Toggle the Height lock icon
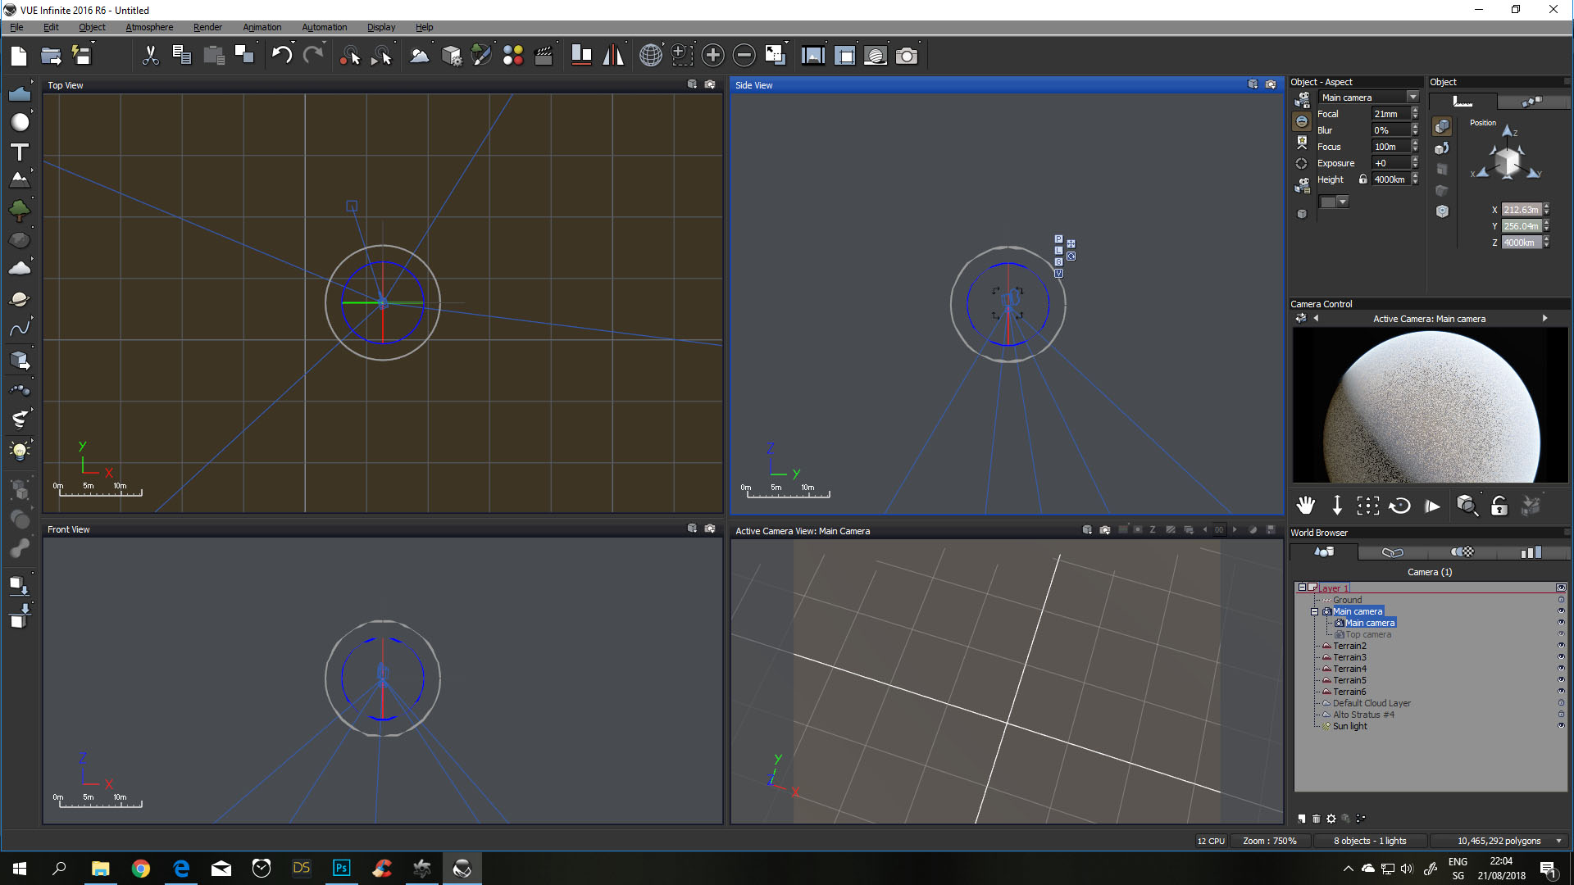Image resolution: width=1574 pixels, height=885 pixels. tap(1363, 179)
